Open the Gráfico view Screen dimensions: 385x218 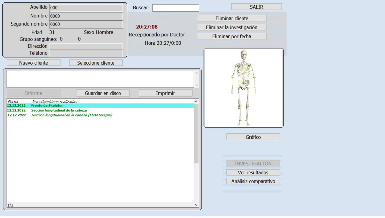coord(253,137)
